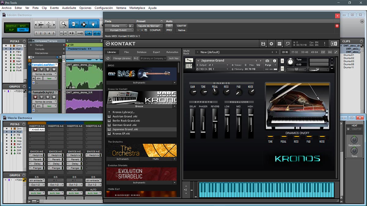Select the Zoomer magnifier tool in Edit window

pos(64,24)
